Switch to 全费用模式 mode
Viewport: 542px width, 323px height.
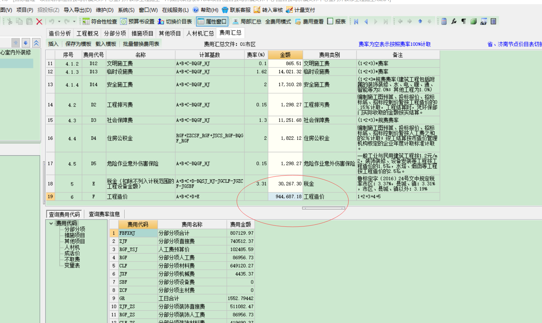click(278, 22)
